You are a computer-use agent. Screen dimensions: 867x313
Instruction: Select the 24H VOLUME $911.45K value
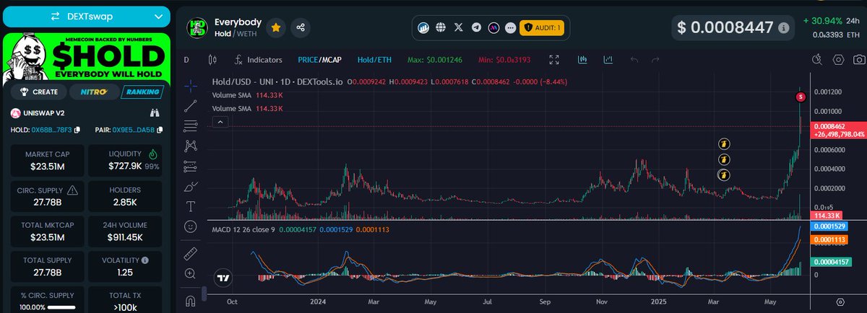[x=125, y=238]
